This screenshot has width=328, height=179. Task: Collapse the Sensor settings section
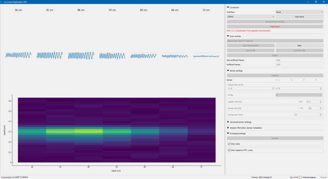pyautogui.click(x=228, y=71)
